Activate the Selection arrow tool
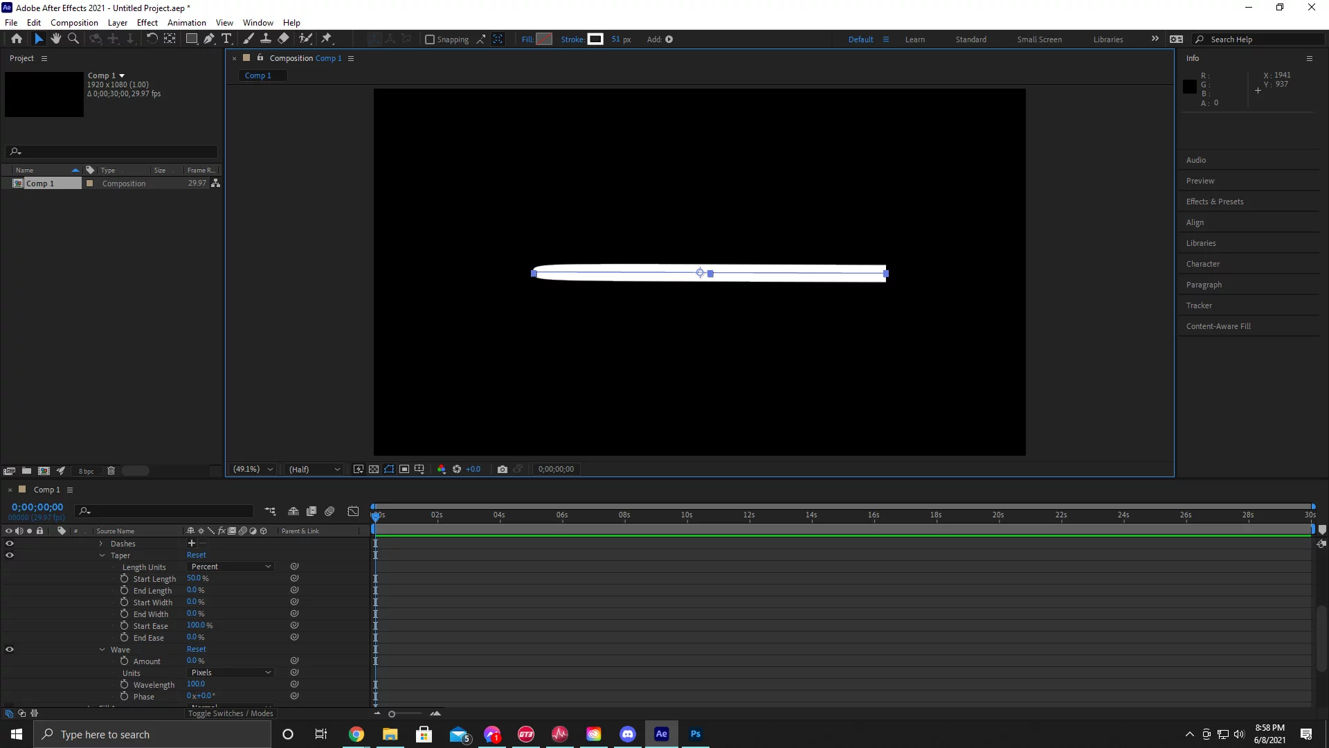 tap(39, 39)
